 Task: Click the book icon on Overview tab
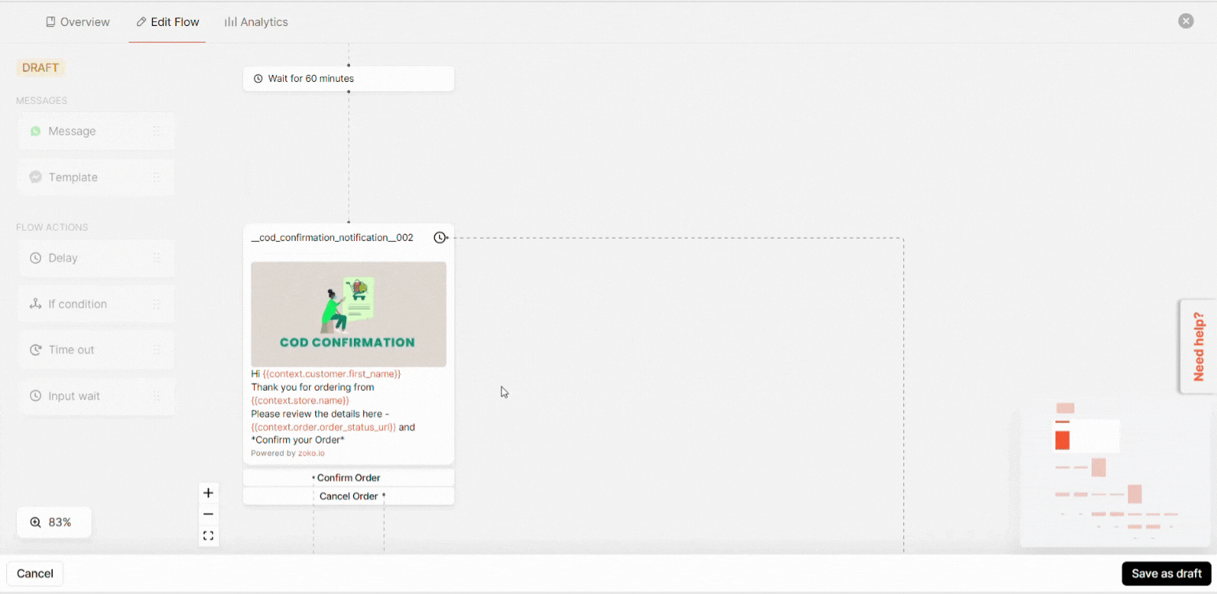50,22
